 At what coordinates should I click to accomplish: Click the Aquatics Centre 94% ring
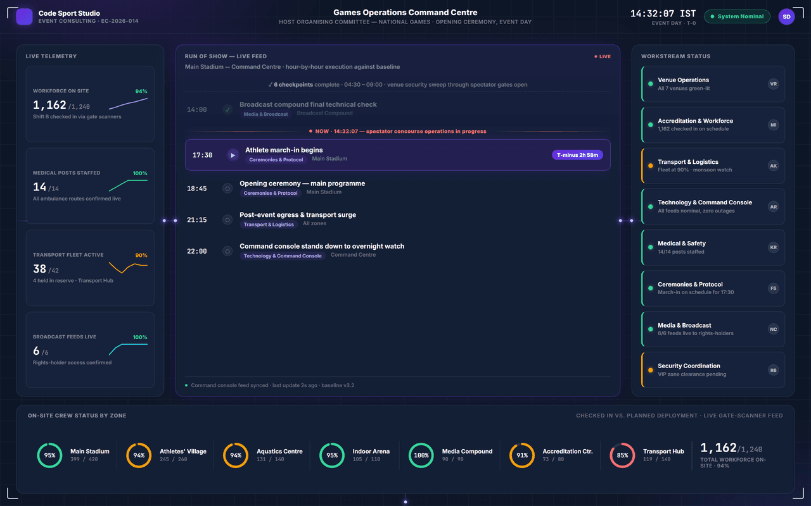[236, 455]
